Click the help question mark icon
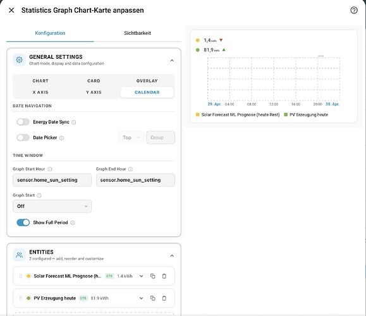The image size is (366, 316). pyautogui.click(x=354, y=10)
